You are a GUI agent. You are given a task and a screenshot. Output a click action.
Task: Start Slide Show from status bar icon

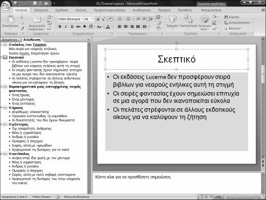point(211,197)
